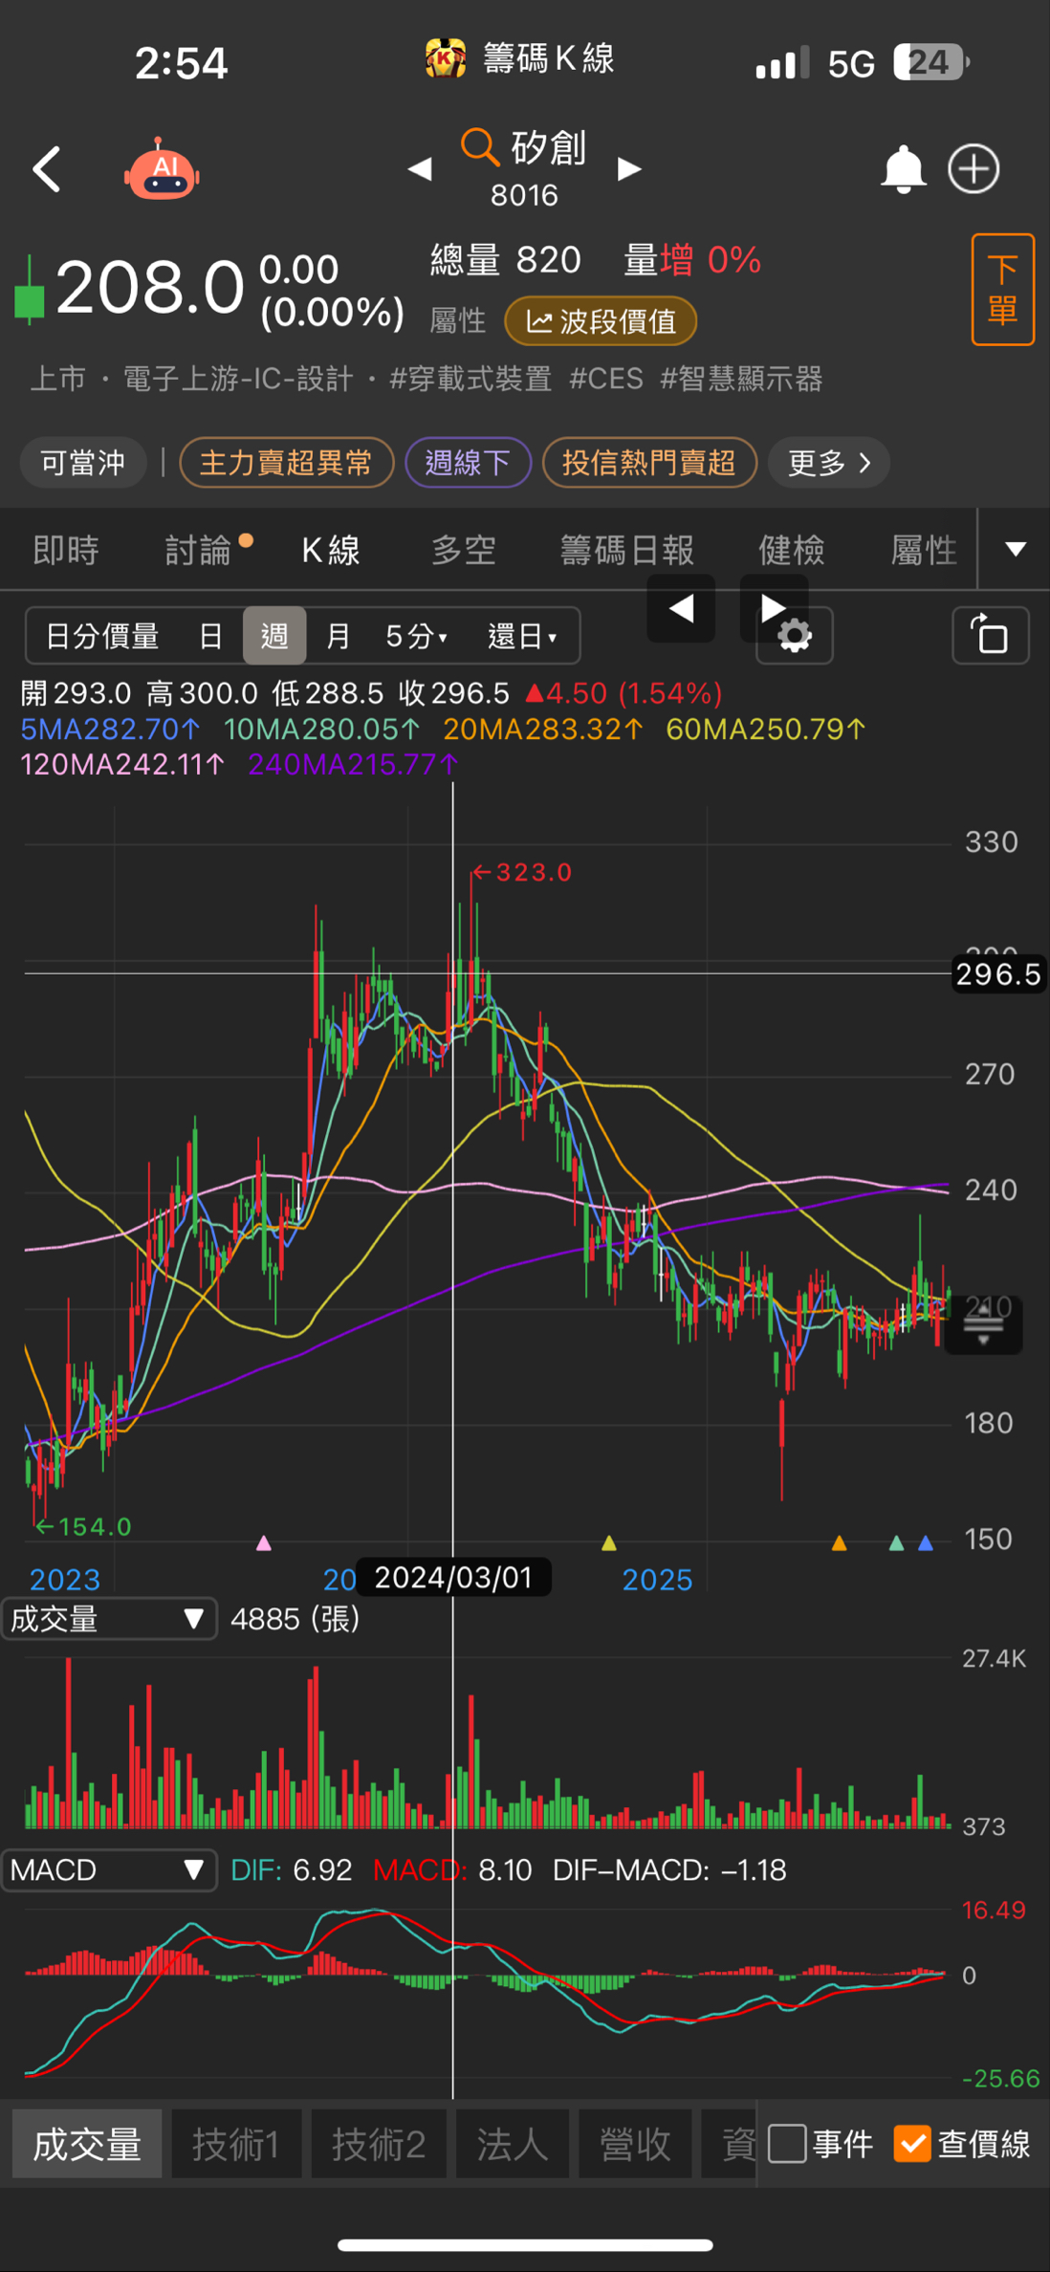Switch to 討論 tab
The width and height of the screenshot is (1050, 2272).
click(x=199, y=550)
